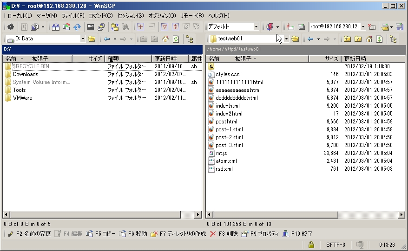Click F6 移動 button

click(x=133, y=234)
